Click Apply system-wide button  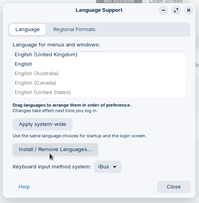pos(43,124)
